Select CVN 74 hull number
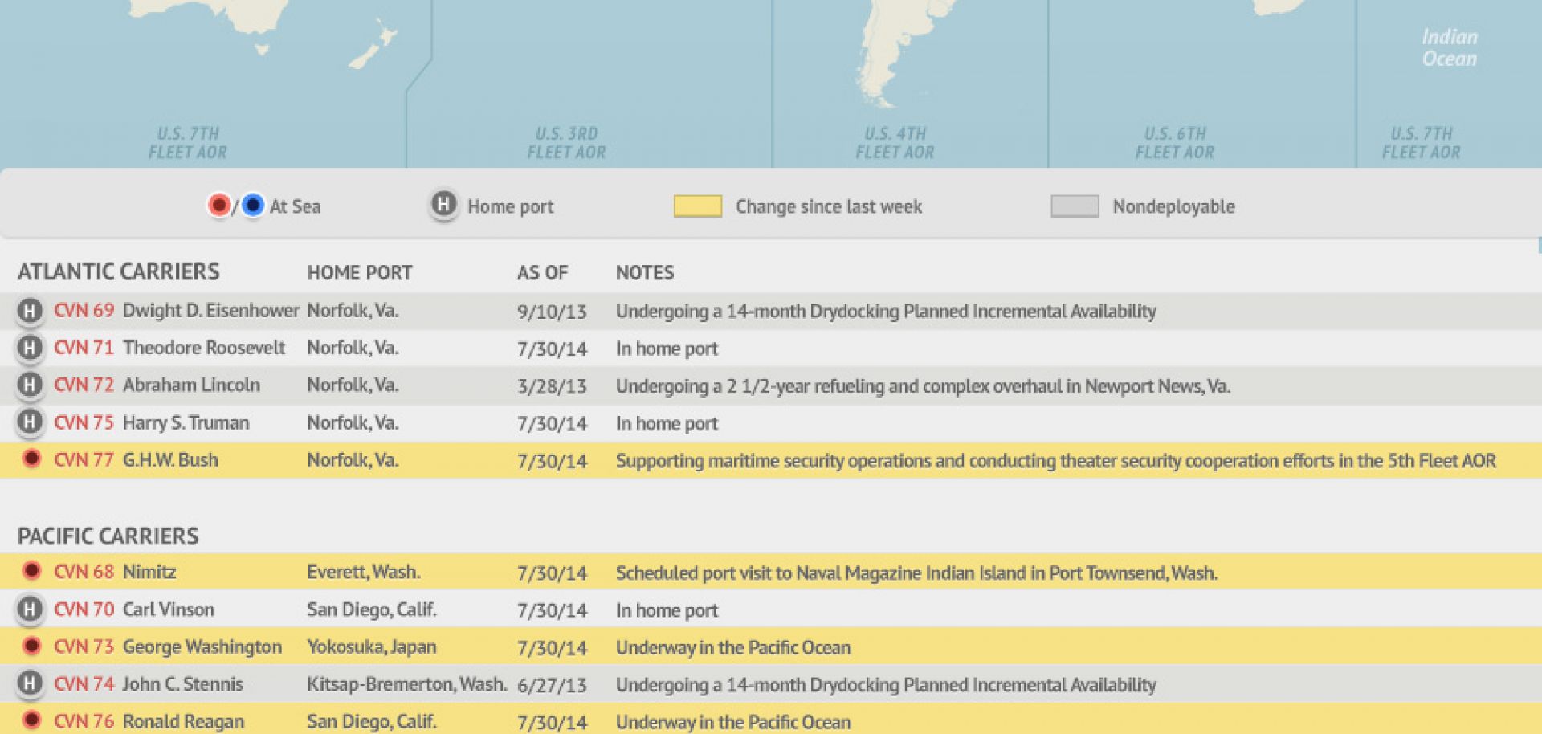The height and width of the screenshot is (734, 1542). click(x=84, y=684)
